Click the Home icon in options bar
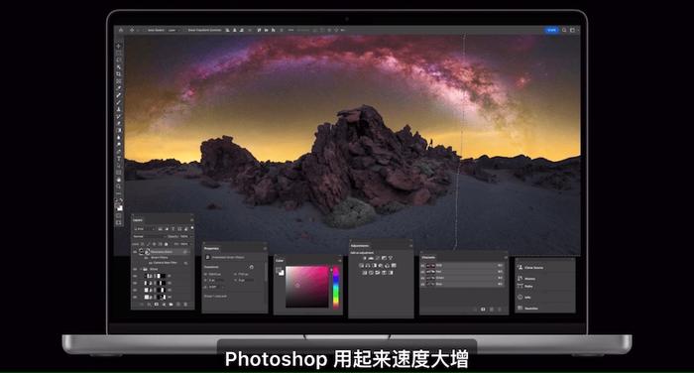Image resolution: width=694 pixels, height=373 pixels. point(121,30)
